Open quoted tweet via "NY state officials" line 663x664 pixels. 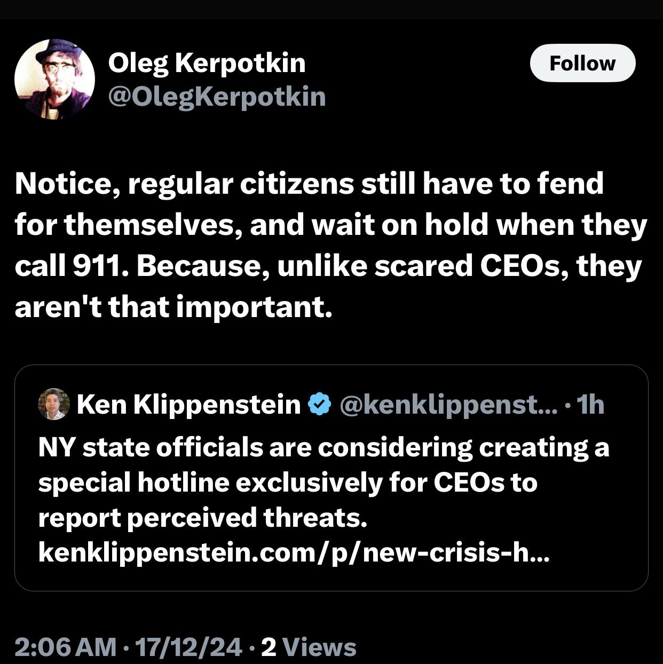(323, 447)
